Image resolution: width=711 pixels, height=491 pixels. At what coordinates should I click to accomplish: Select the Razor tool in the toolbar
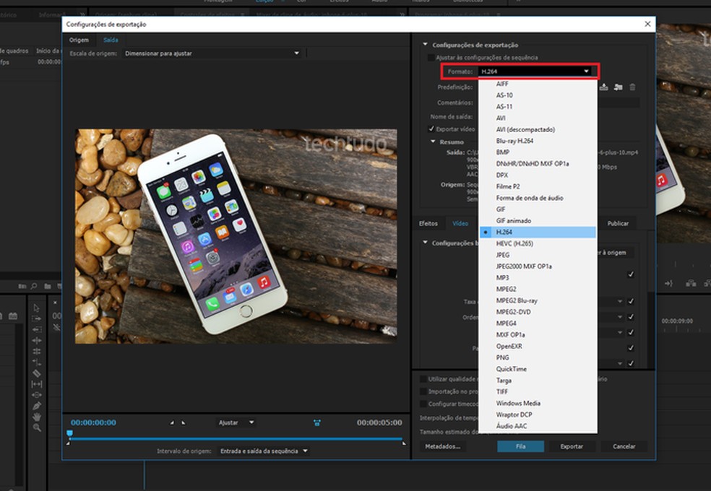36,373
